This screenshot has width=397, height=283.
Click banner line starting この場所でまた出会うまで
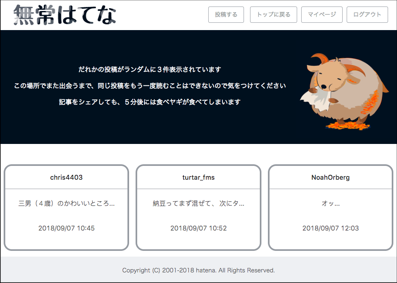pyautogui.click(x=150, y=86)
